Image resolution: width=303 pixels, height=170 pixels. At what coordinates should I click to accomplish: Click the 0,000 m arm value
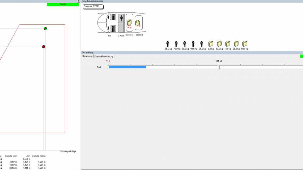click(27, 159)
